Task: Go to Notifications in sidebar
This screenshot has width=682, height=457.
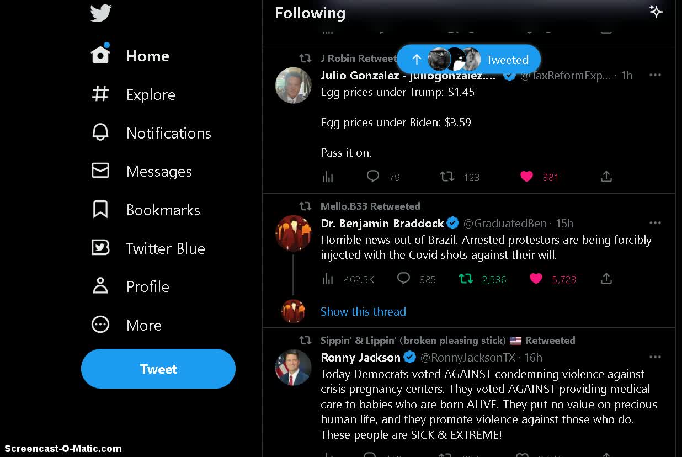Action: (x=152, y=133)
